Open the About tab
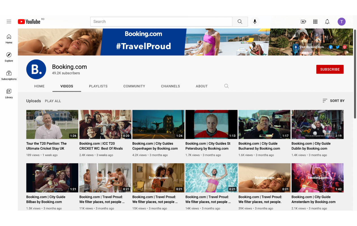The width and height of the screenshot is (357, 226). pyautogui.click(x=202, y=86)
